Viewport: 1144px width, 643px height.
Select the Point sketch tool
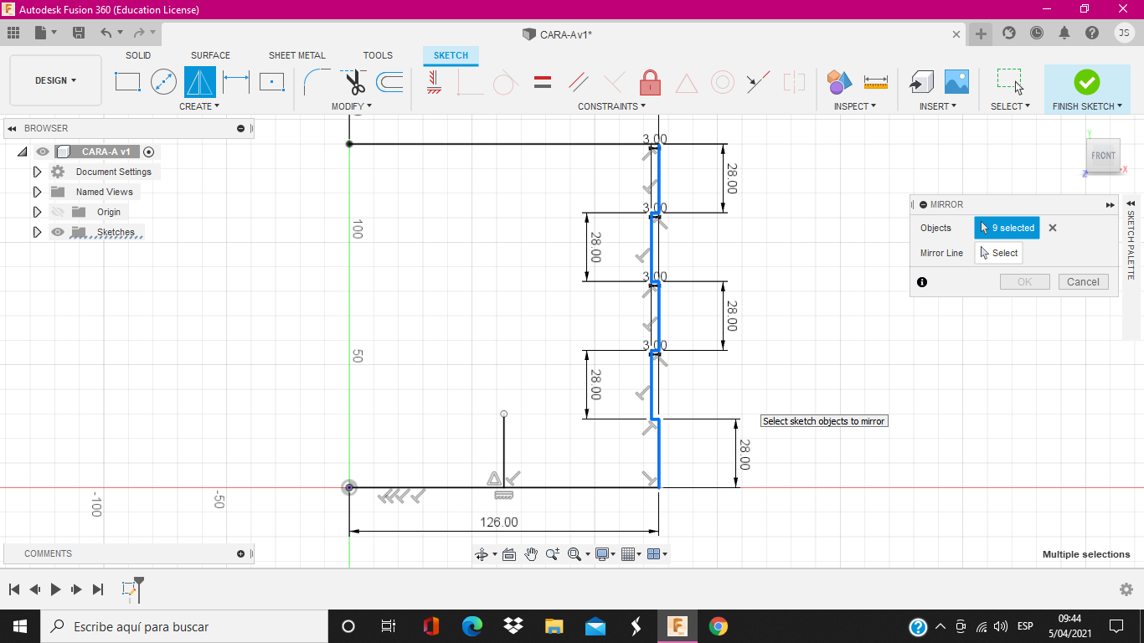[x=271, y=82]
